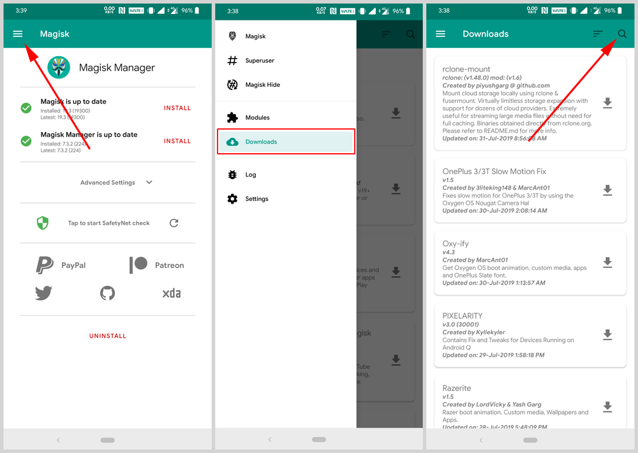Tap to start SafetyNet check text
The width and height of the screenshot is (638, 453).
pyautogui.click(x=108, y=223)
